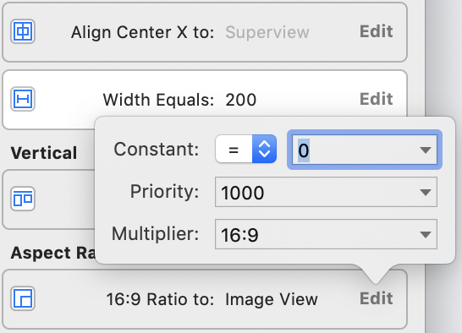Select the 16:9 Ratio to Image View row

(205, 299)
